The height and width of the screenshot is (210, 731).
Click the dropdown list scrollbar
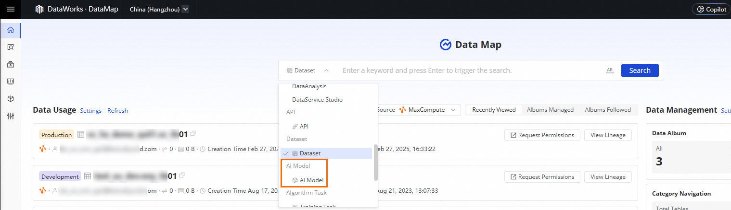(x=375, y=162)
